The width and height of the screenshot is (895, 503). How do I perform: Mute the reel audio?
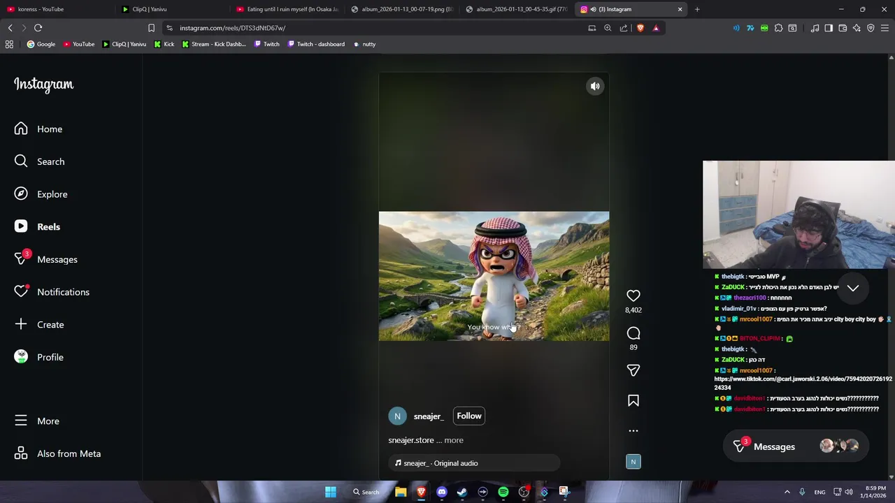coord(595,86)
